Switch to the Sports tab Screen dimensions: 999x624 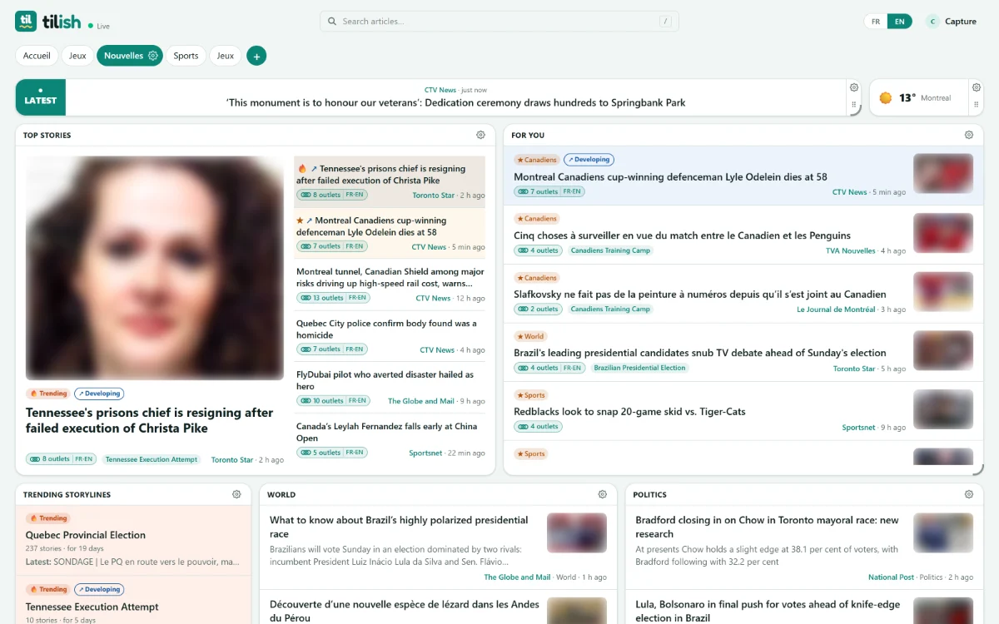point(186,56)
